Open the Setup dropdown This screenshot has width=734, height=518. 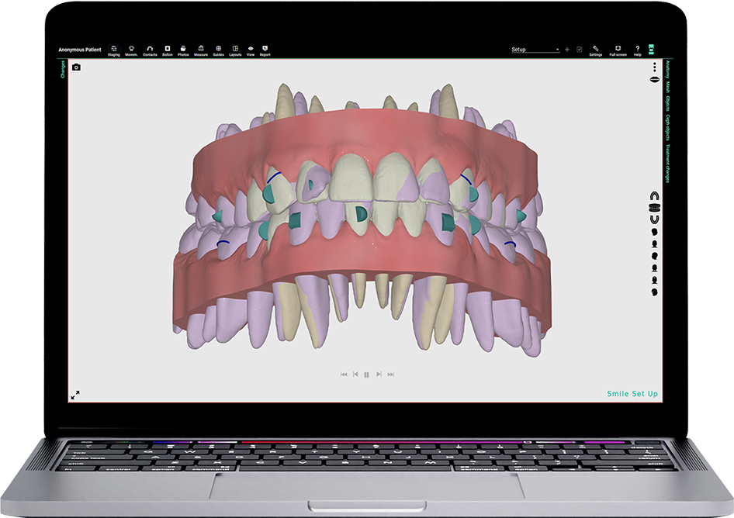[x=535, y=50]
